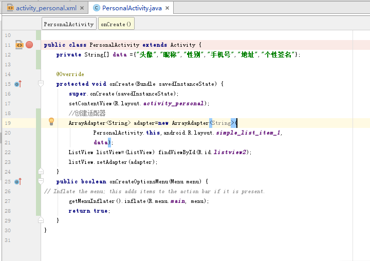Screen dimensions: 370x261
Task: Open the lightbulb quick-fix on line 19
Action: tap(51, 121)
